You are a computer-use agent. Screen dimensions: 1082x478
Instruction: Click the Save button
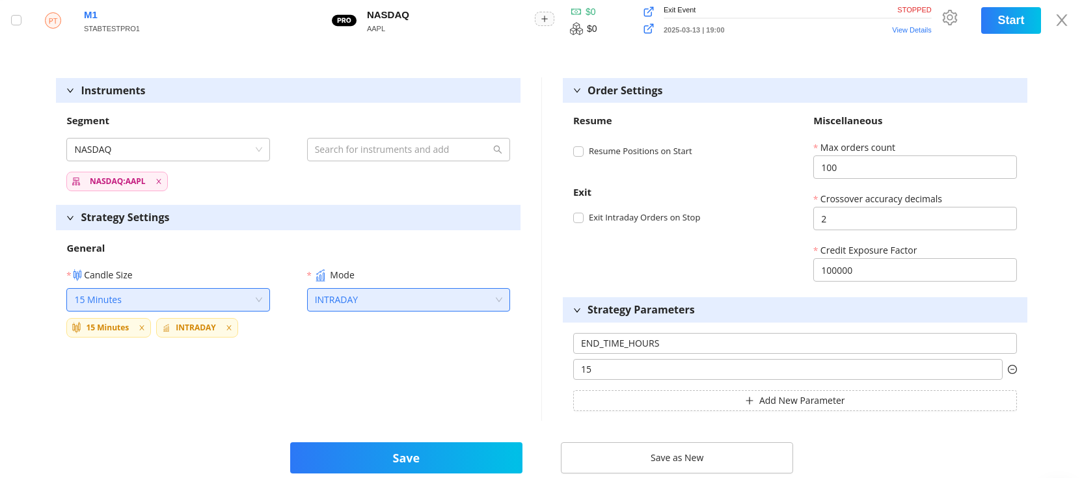tap(406, 458)
